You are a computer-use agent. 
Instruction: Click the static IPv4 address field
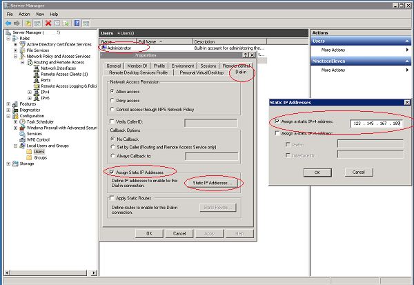click(375, 123)
